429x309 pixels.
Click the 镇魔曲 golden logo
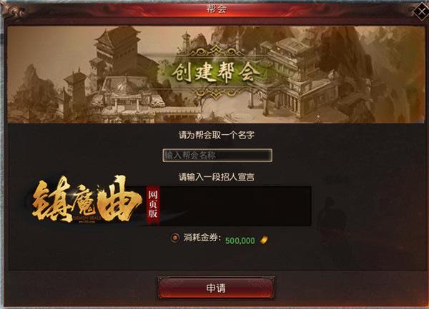tap(87, 199)
